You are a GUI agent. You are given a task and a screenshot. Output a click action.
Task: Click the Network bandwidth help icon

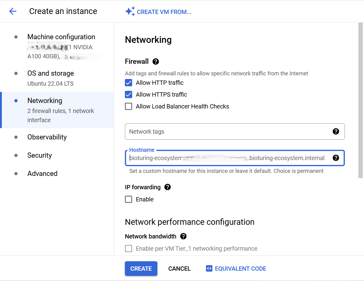click(x=183, y=236)
